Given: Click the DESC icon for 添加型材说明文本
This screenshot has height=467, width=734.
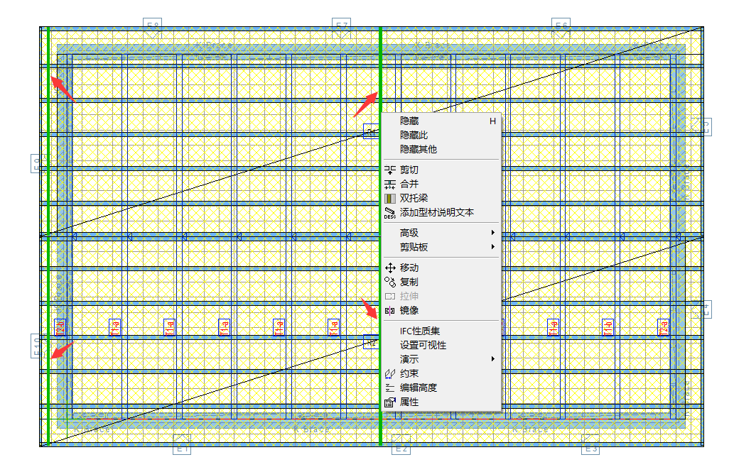Looking at the screenshot, I should 390,213.
